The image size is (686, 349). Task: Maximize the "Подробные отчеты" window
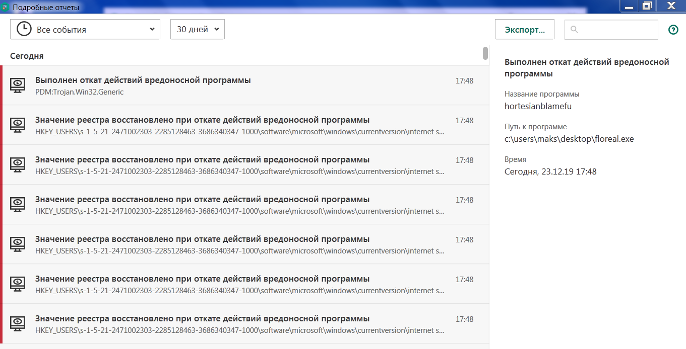pyautogui.click(x=647, y=7)
